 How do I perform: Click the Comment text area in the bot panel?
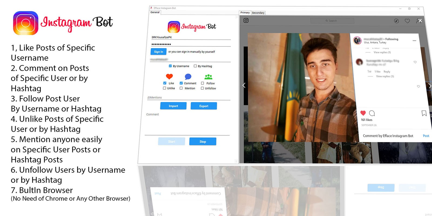pos(187,124)
